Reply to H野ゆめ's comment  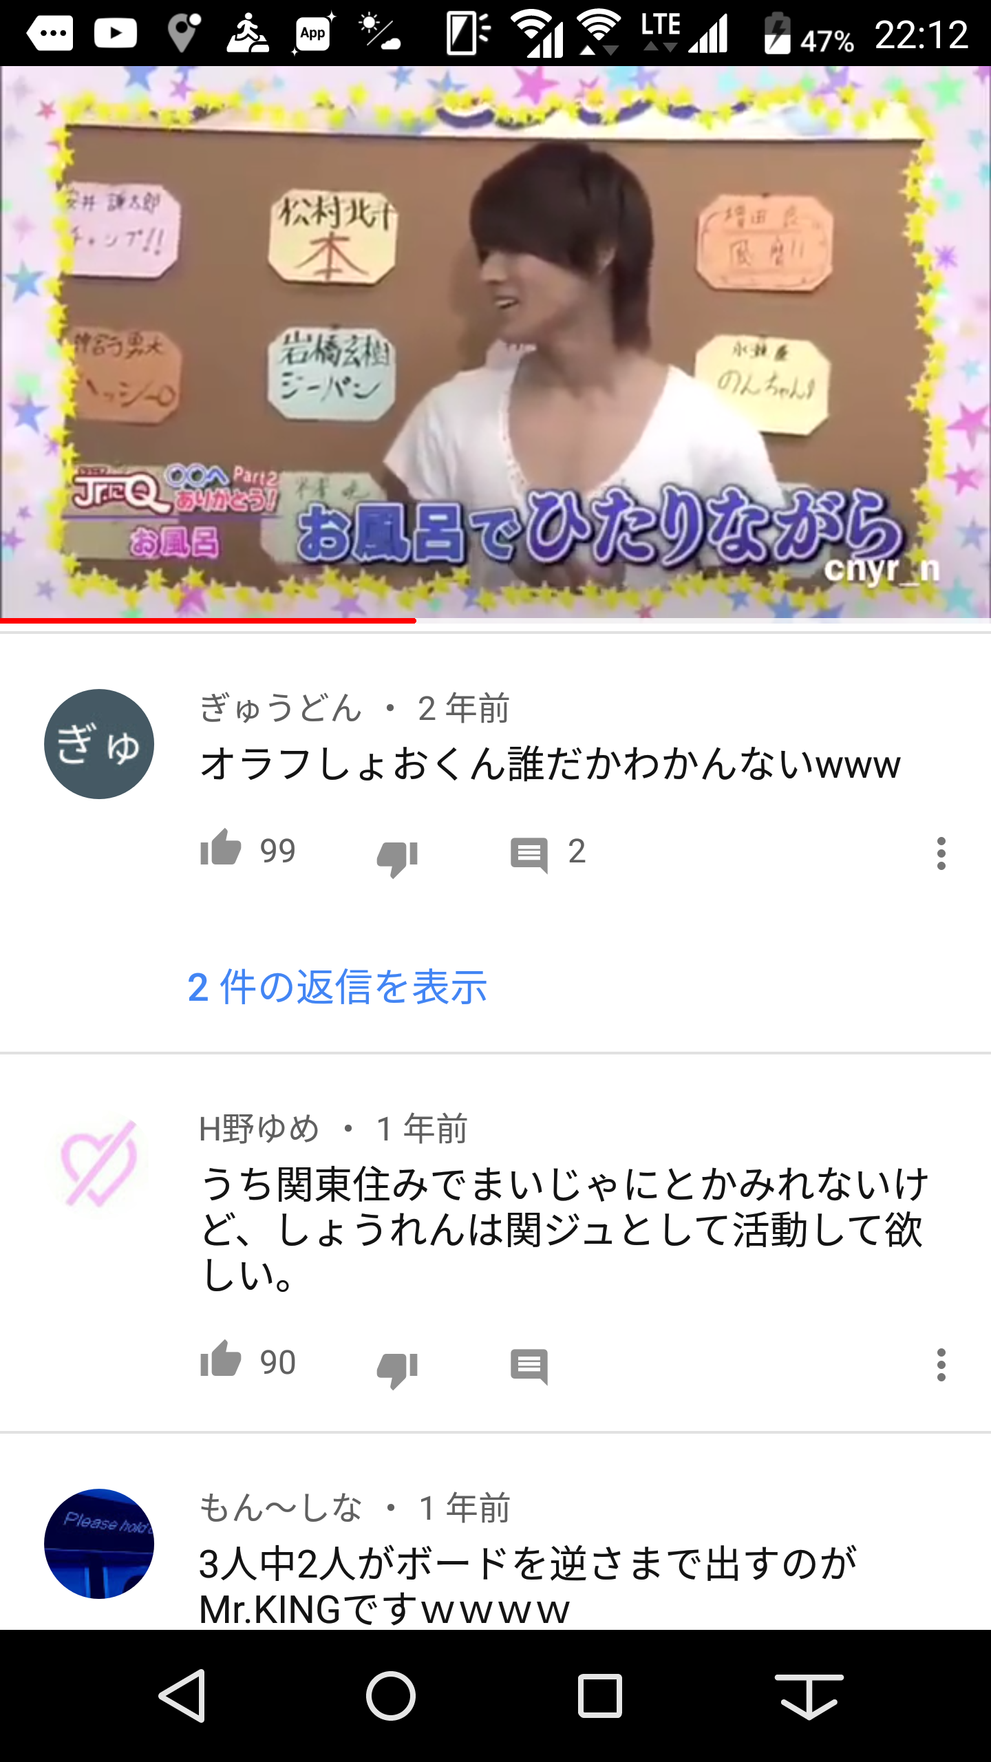click(529, 1366)
